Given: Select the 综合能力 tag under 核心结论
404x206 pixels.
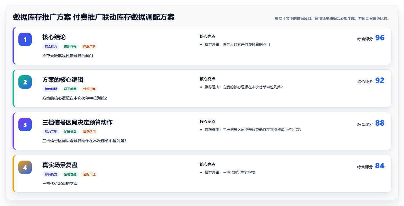Looking at the screenshot, I should (x=51, y=47).
